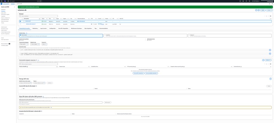274x123 pixels.
Task: Switch to the Maintenance & backups tab
Action: coord(76,28)
